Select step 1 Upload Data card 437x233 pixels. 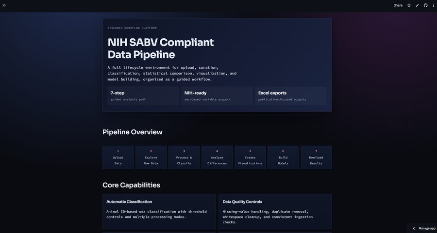coord(118,157)
